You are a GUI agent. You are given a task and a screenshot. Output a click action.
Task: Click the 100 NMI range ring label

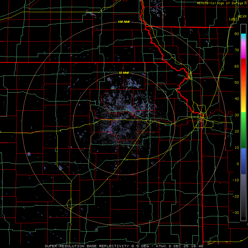pos(124,22)
